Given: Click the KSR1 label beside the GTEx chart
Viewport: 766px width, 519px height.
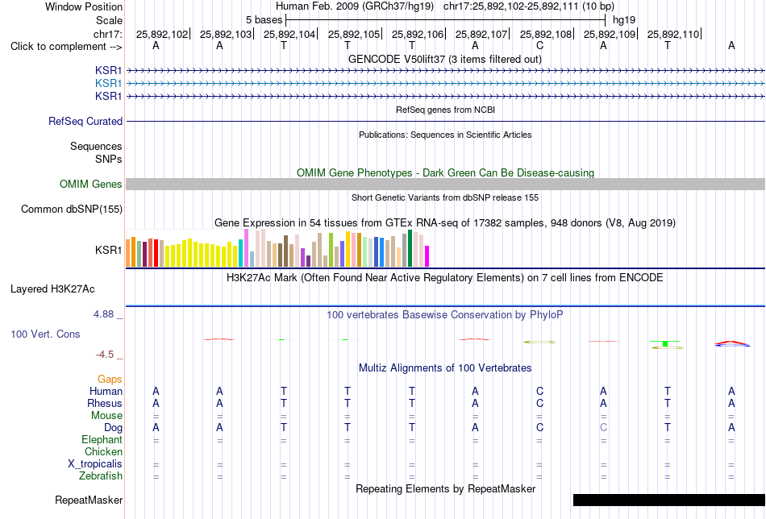Looking at the screenshot, I should coord(109,250).
